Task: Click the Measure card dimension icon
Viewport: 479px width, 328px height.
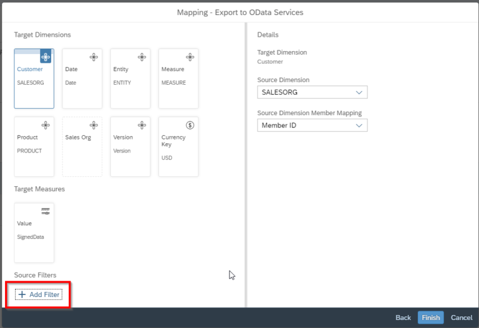Action: click(190, 57)
